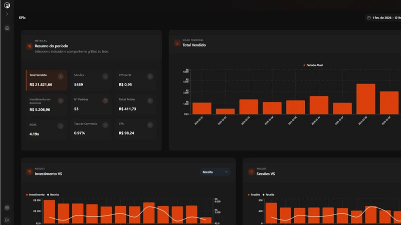Toggle Período Atual legend in Total Vendido

tap(313, 65)
